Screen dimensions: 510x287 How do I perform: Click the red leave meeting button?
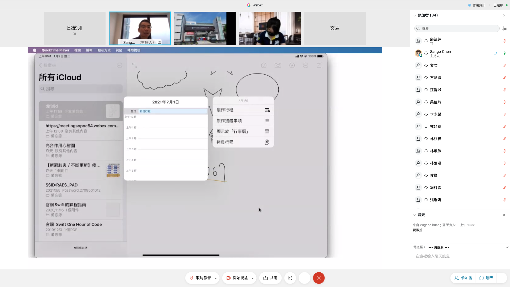pos(319,278)
